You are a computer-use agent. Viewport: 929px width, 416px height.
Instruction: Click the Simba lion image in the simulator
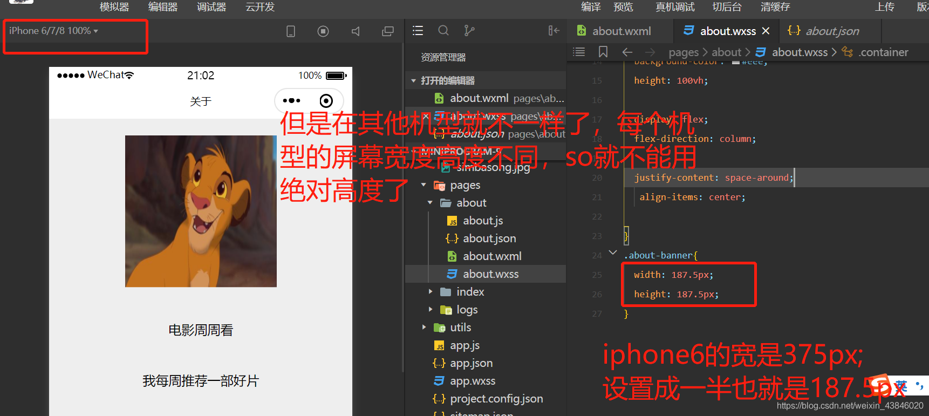[x=201, y=211]
